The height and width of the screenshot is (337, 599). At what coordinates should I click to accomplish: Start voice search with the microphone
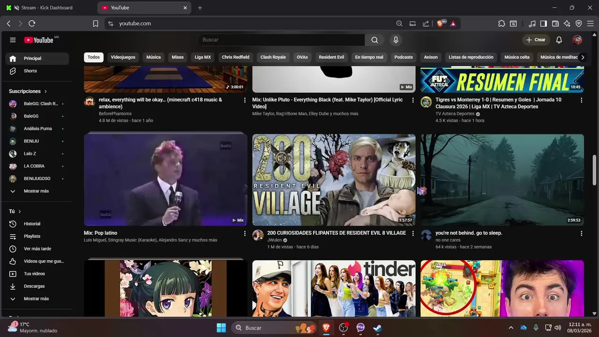396,40
